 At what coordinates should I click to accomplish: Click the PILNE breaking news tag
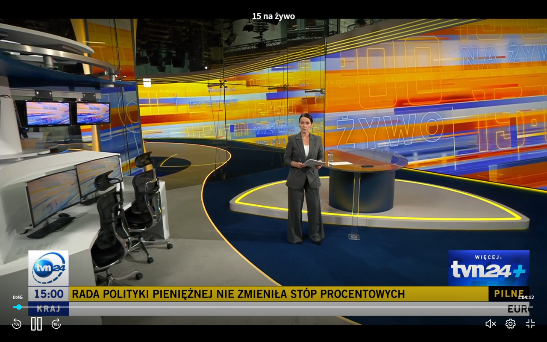point(509,294)
